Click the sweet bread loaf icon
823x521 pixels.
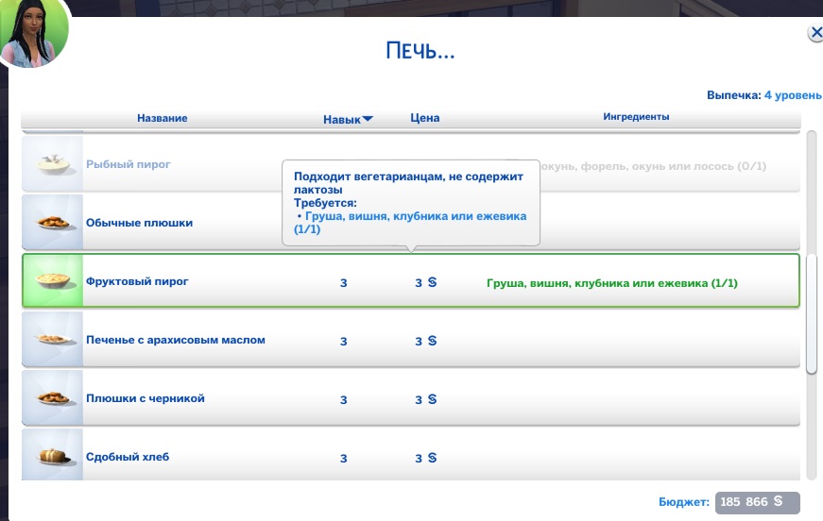53,457
